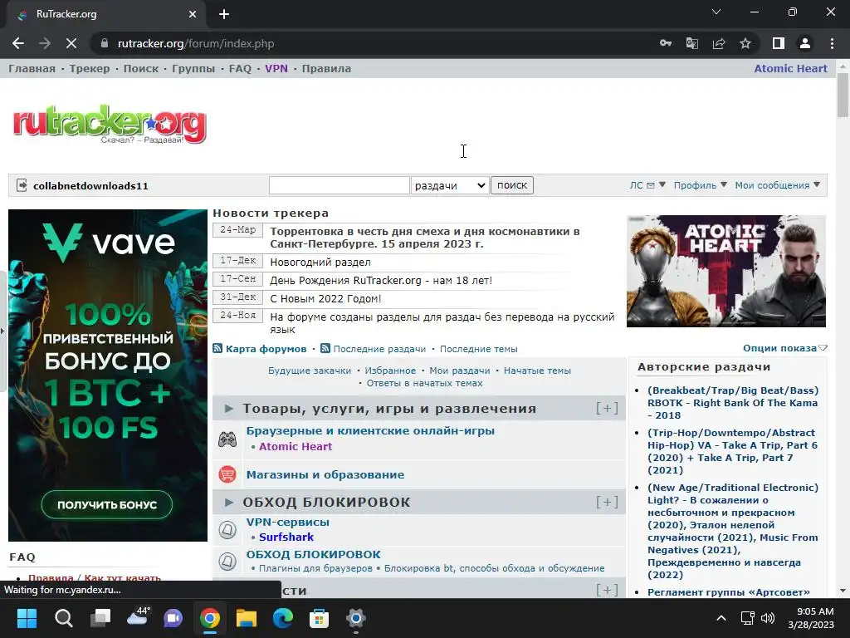The width and height of the screenshot is (850, 638).
Task: Open the ЛС messages dropdown
Action: (x=647, y=185)
